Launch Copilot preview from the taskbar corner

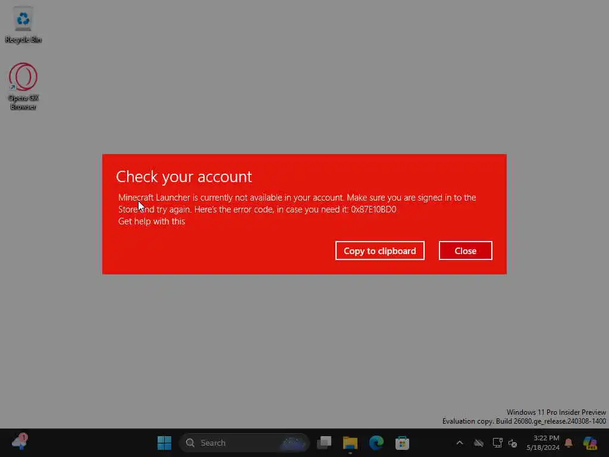[x=590, y=443]
